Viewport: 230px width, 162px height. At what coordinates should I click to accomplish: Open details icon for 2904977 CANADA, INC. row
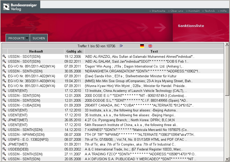(x=4, y=105)
